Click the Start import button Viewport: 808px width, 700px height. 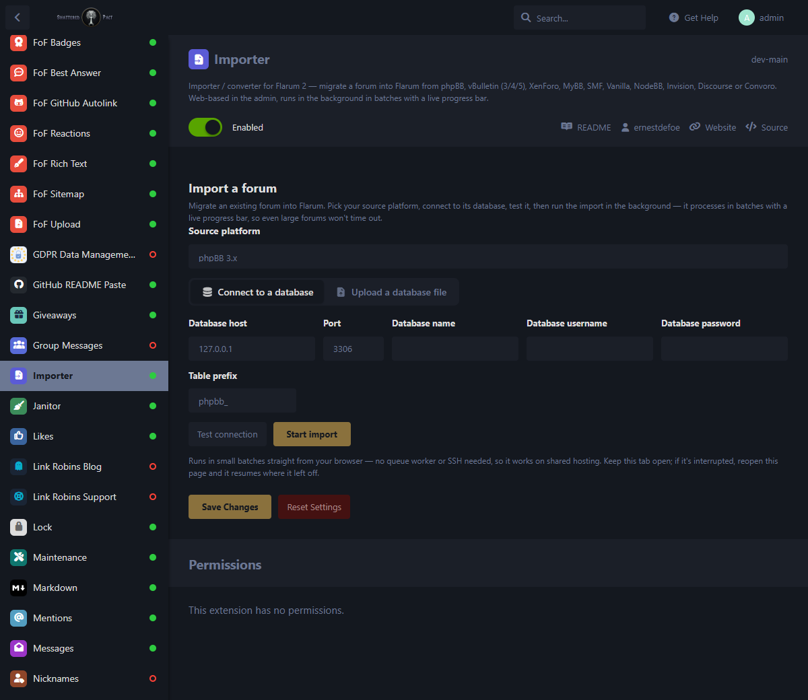point(312,434)
